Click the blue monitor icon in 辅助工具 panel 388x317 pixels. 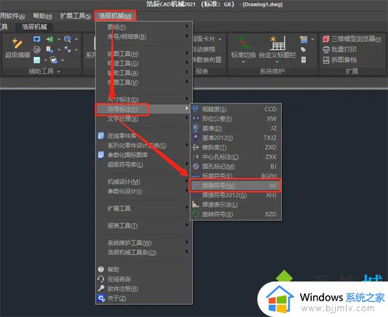click(37, 39)
